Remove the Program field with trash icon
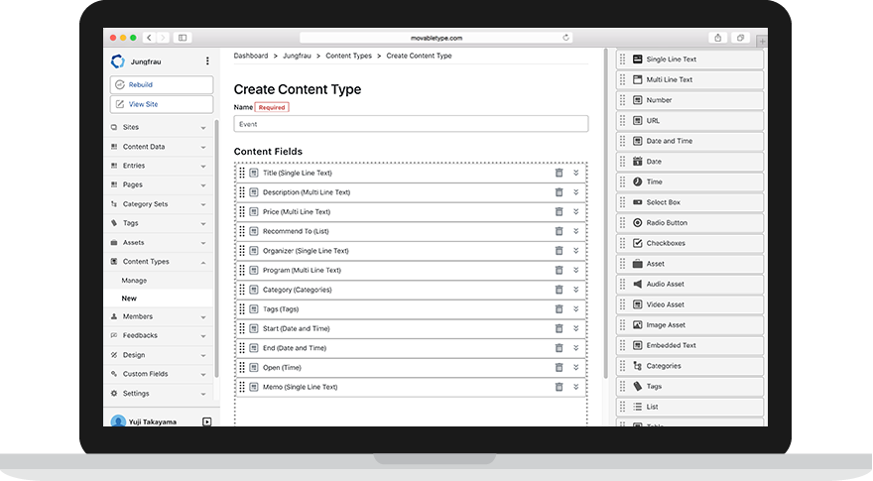873x481 pixels. click(x=559, y=270)
